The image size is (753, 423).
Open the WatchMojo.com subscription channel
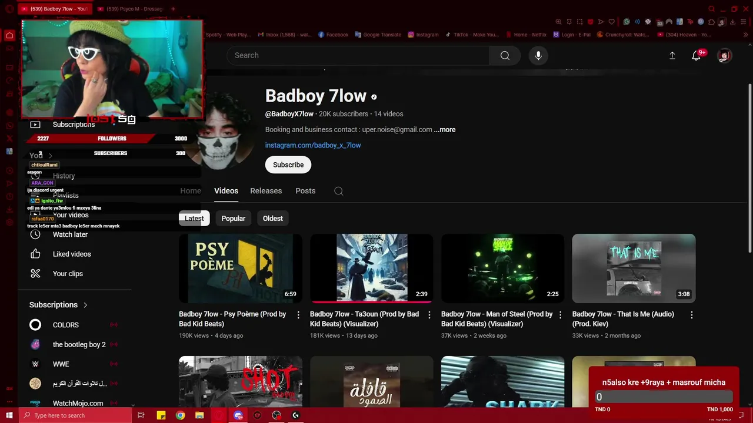pos(78,403)
